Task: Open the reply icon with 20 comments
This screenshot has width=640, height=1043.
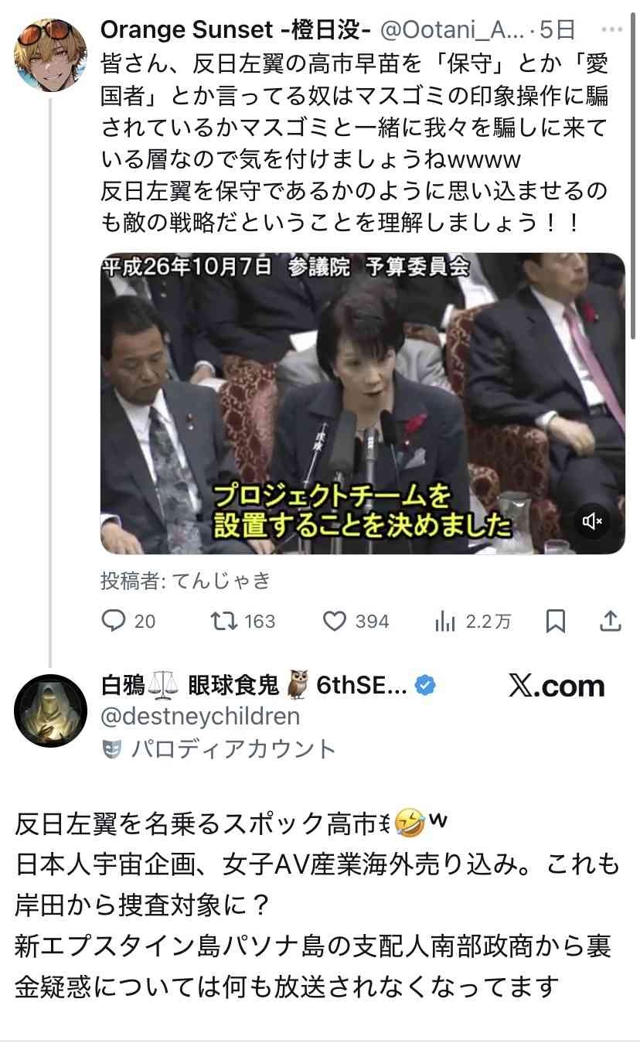Action: 114,621
